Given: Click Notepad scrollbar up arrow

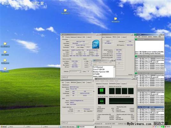Looking at the screenshot, I should pyautogui.click(x=114, y=67).
